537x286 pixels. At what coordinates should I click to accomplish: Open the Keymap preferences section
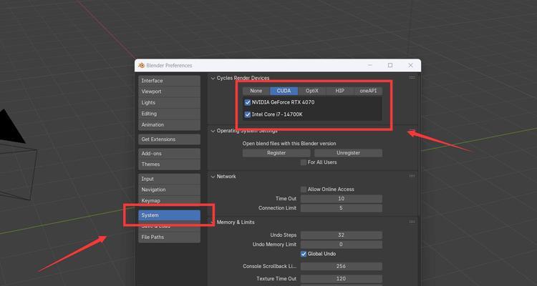169,201
